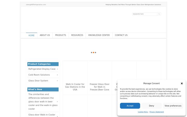Deny cookies in consent dialog
This screenshot has height=117, width=187.
(151, 106)
